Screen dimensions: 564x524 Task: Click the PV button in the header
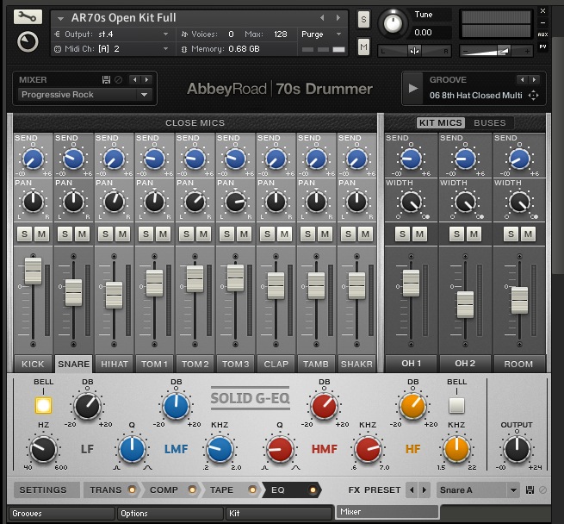(542, 47)
